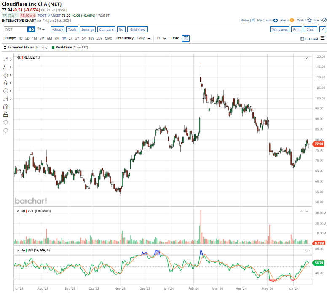Click the +Study button

coord(57,29)
